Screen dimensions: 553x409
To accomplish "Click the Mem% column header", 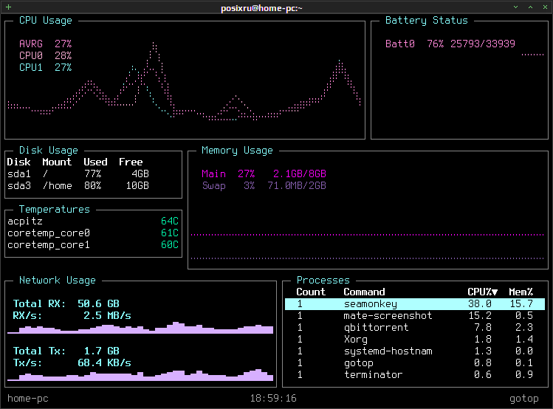I will click(521, 292).
